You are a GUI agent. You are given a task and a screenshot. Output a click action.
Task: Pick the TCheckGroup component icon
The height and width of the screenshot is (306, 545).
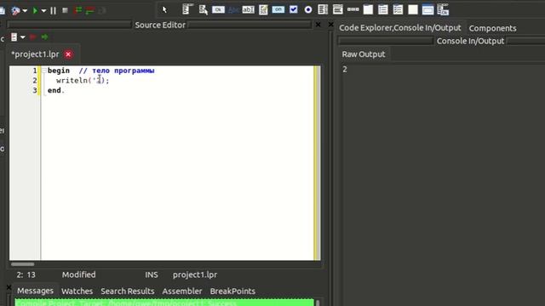click(398, 9)
